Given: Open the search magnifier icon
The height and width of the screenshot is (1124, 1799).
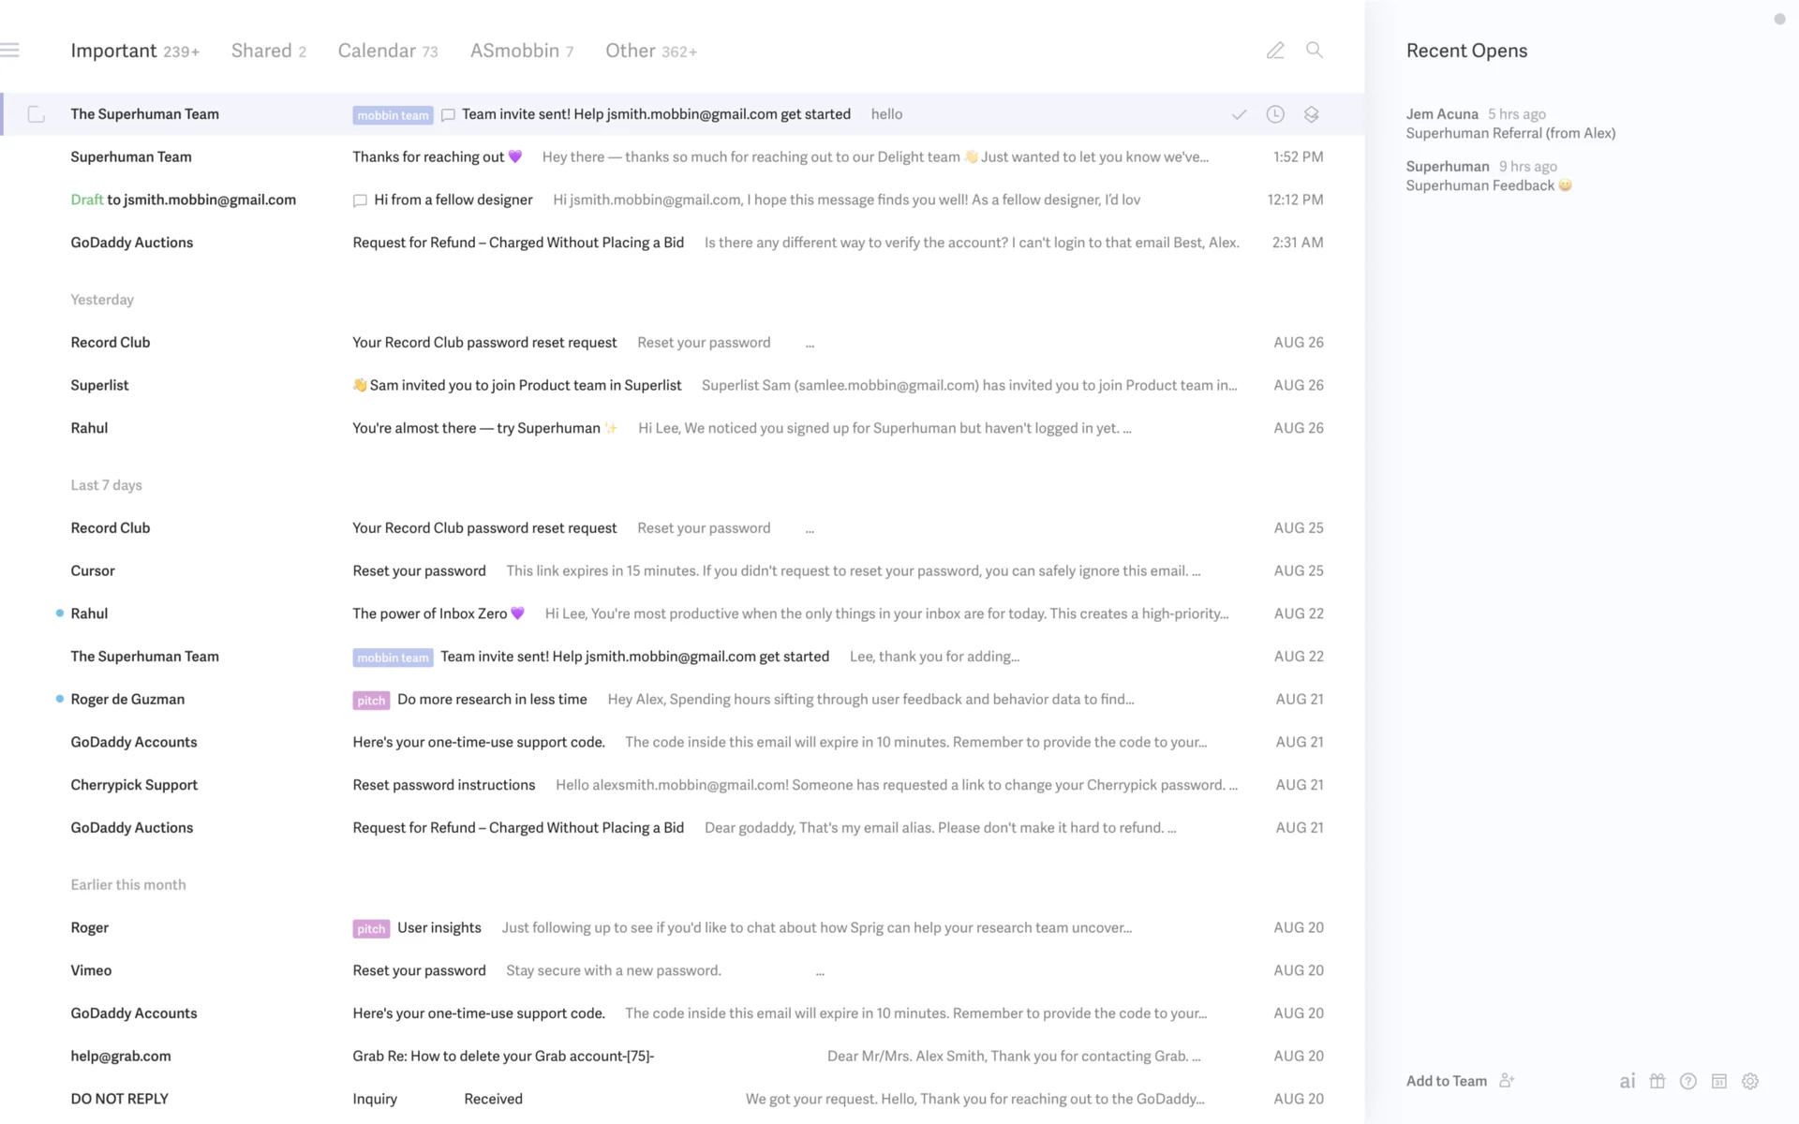Looking at the screenshot, I should click(1315, 51).
